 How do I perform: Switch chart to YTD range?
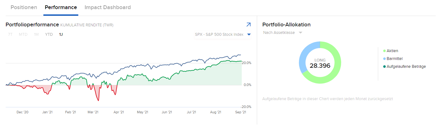click(49, 35)
